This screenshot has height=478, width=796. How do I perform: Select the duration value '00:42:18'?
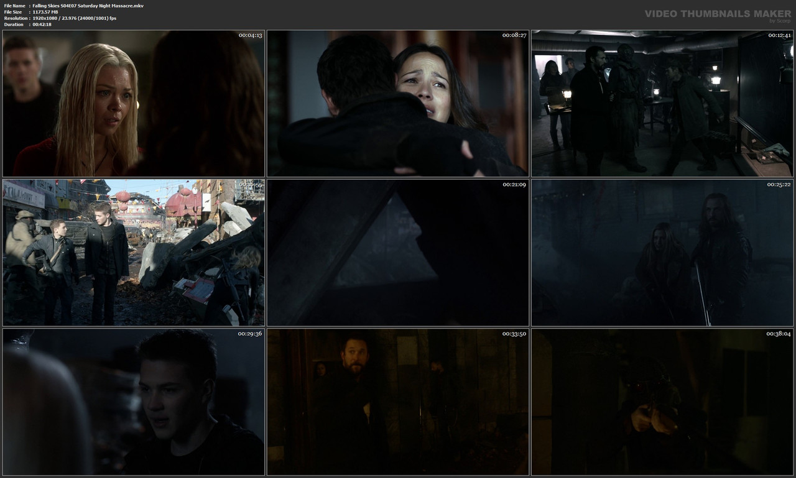(43, 24)
